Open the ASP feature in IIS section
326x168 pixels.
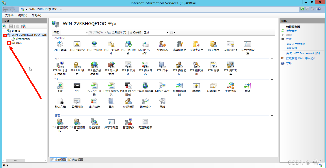click(60, 87)
